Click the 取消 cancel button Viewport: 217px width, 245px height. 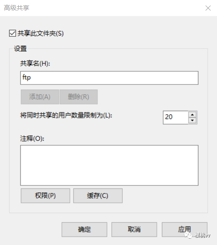coord(134,229)
